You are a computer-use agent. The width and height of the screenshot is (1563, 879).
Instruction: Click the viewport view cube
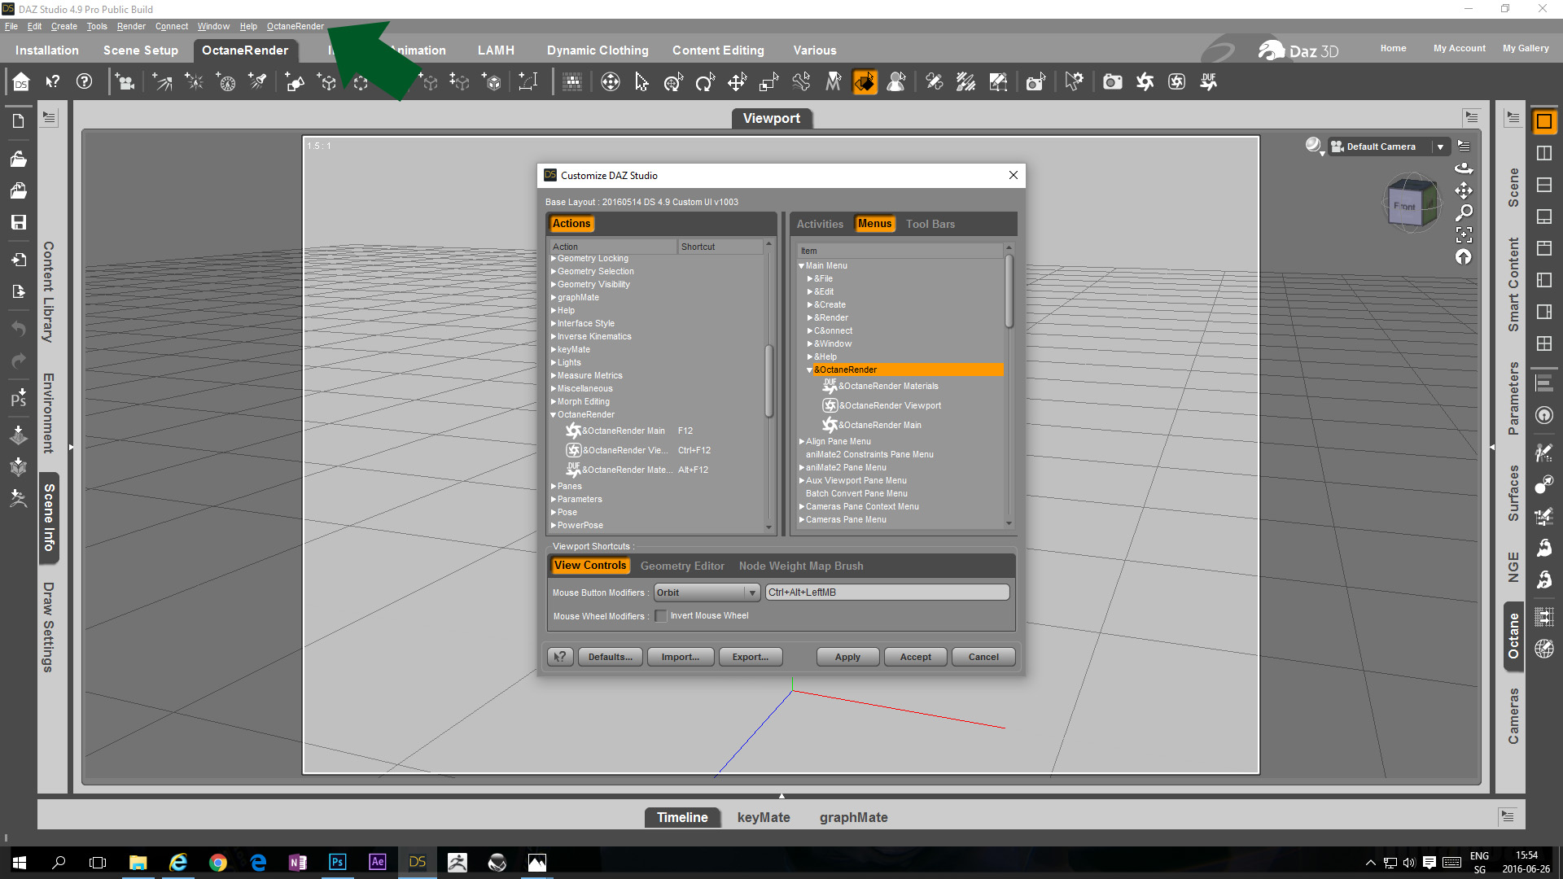(x=1411, y=203)
